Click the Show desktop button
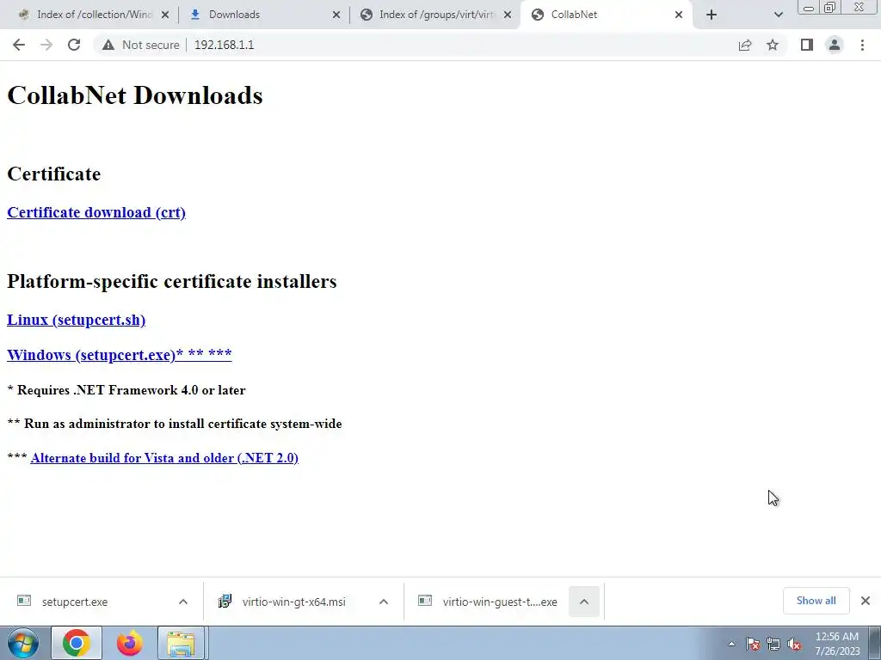Viewport: 881px width, 660px height. (875, 643)
